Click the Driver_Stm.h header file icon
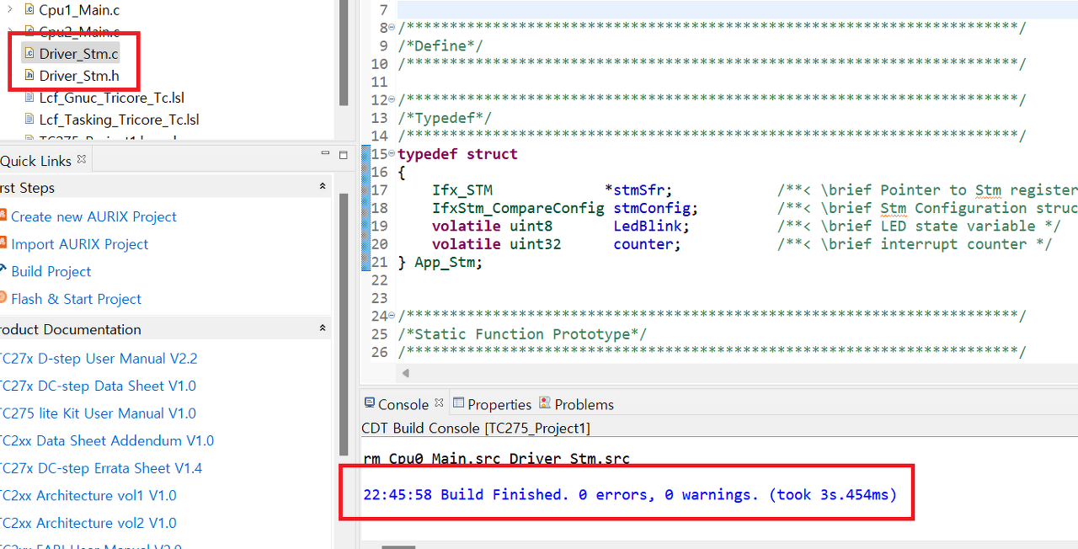This screenshot has width=1078, height=549. click(x=29, y=75)
